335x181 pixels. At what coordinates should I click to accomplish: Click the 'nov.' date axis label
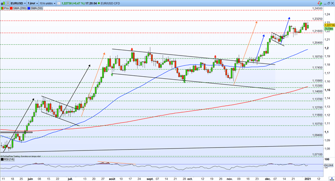point(230,179)
